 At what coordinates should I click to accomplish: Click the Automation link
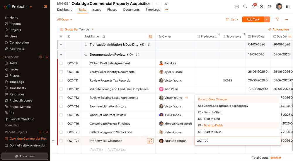click(278, 29)
